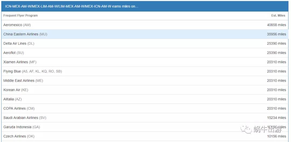Image resolution: width=291 pixels, height=142 pixels.
Task: Select the Xiamen Airlines (MF) row
Action: 145,62
